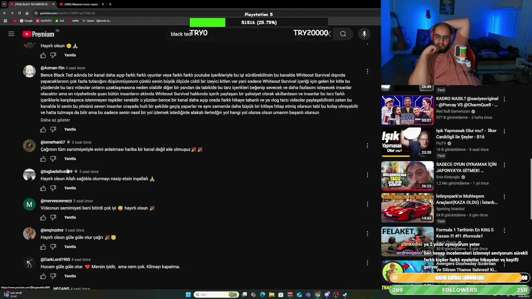The height and width of the screenshot is (299, 532).
Task: Click the magnifier search button
Action: pyautogui.click(x=343, y=34)
